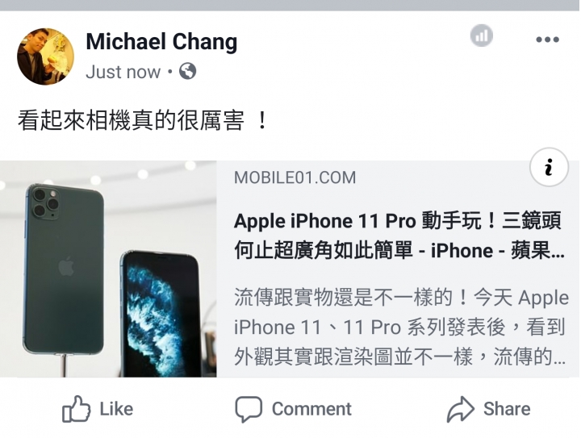The width and height of the screenshot is (581, 438).
Task: Click the Like button label
Action: (116, 409)
